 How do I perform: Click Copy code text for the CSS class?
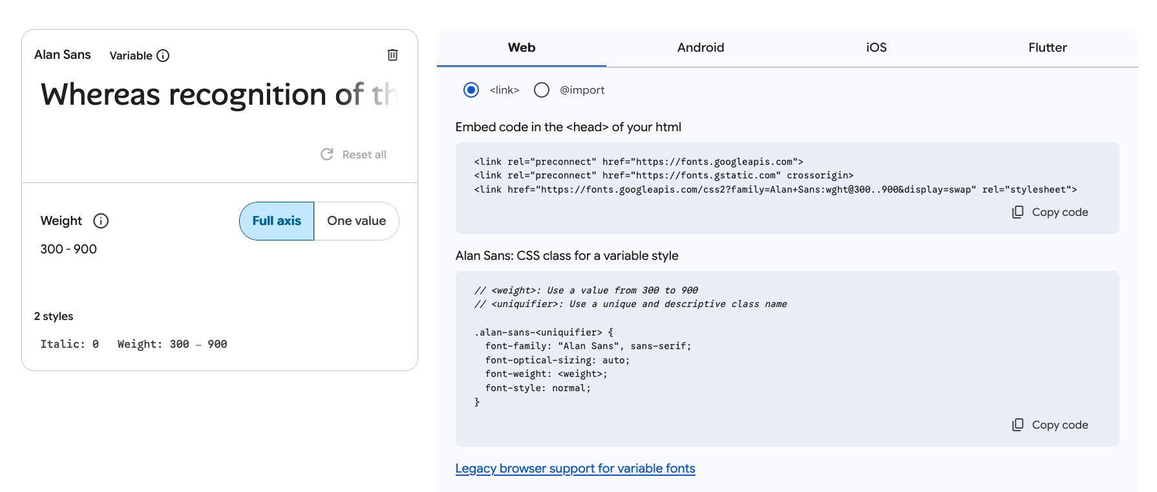(x=1060, y=425)
